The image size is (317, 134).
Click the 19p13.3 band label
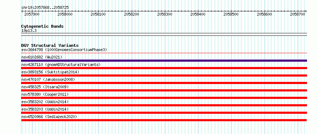point(29,31)
